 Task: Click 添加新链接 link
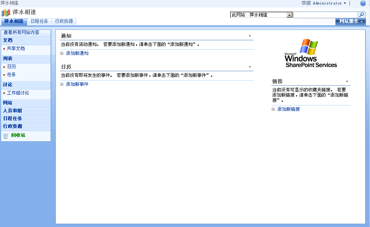(288, 109)
